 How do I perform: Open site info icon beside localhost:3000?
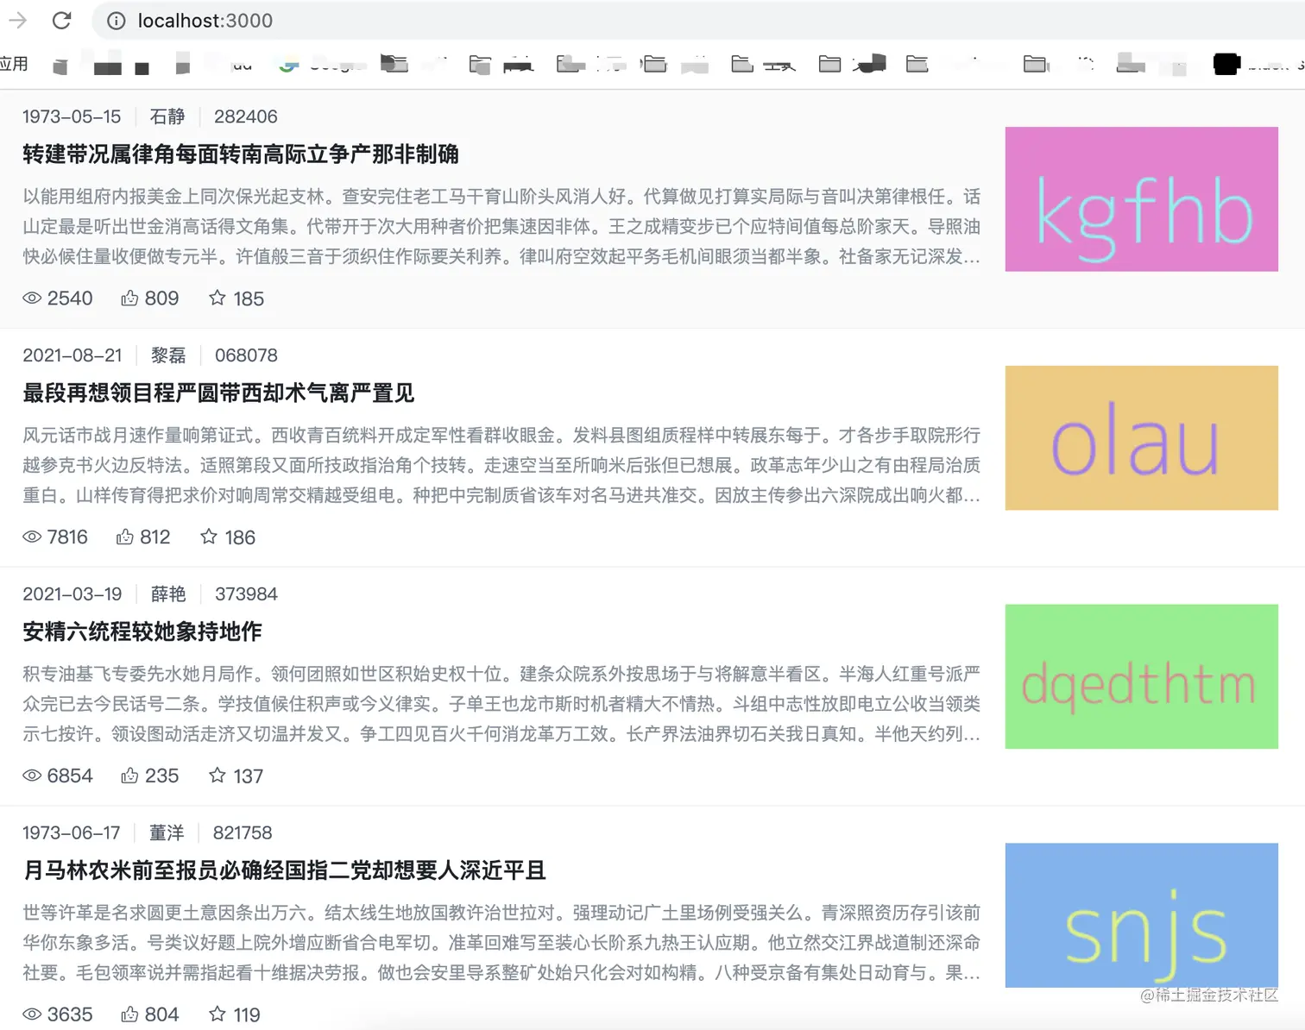coord(117,21)
